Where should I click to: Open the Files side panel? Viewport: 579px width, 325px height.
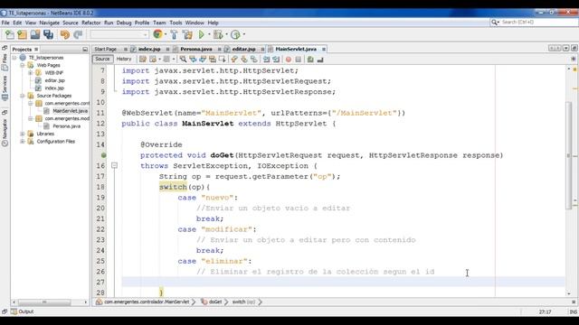click(x=5, y=62)
